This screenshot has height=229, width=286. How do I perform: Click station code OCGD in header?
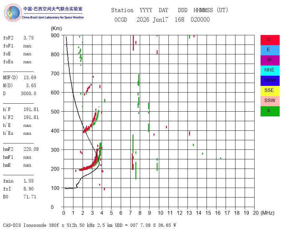point(121,19)
